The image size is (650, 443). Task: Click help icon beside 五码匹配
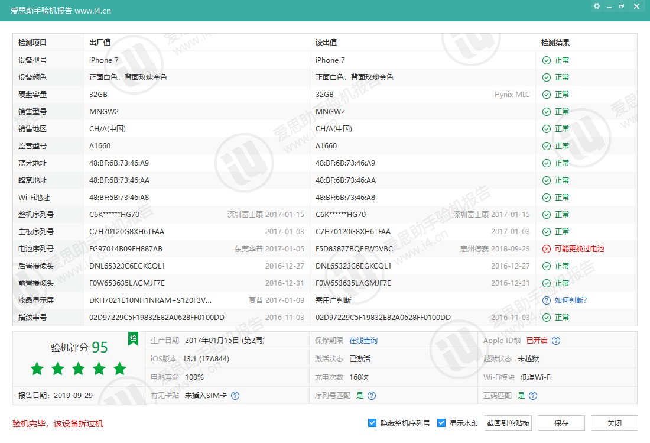point(533,396)
